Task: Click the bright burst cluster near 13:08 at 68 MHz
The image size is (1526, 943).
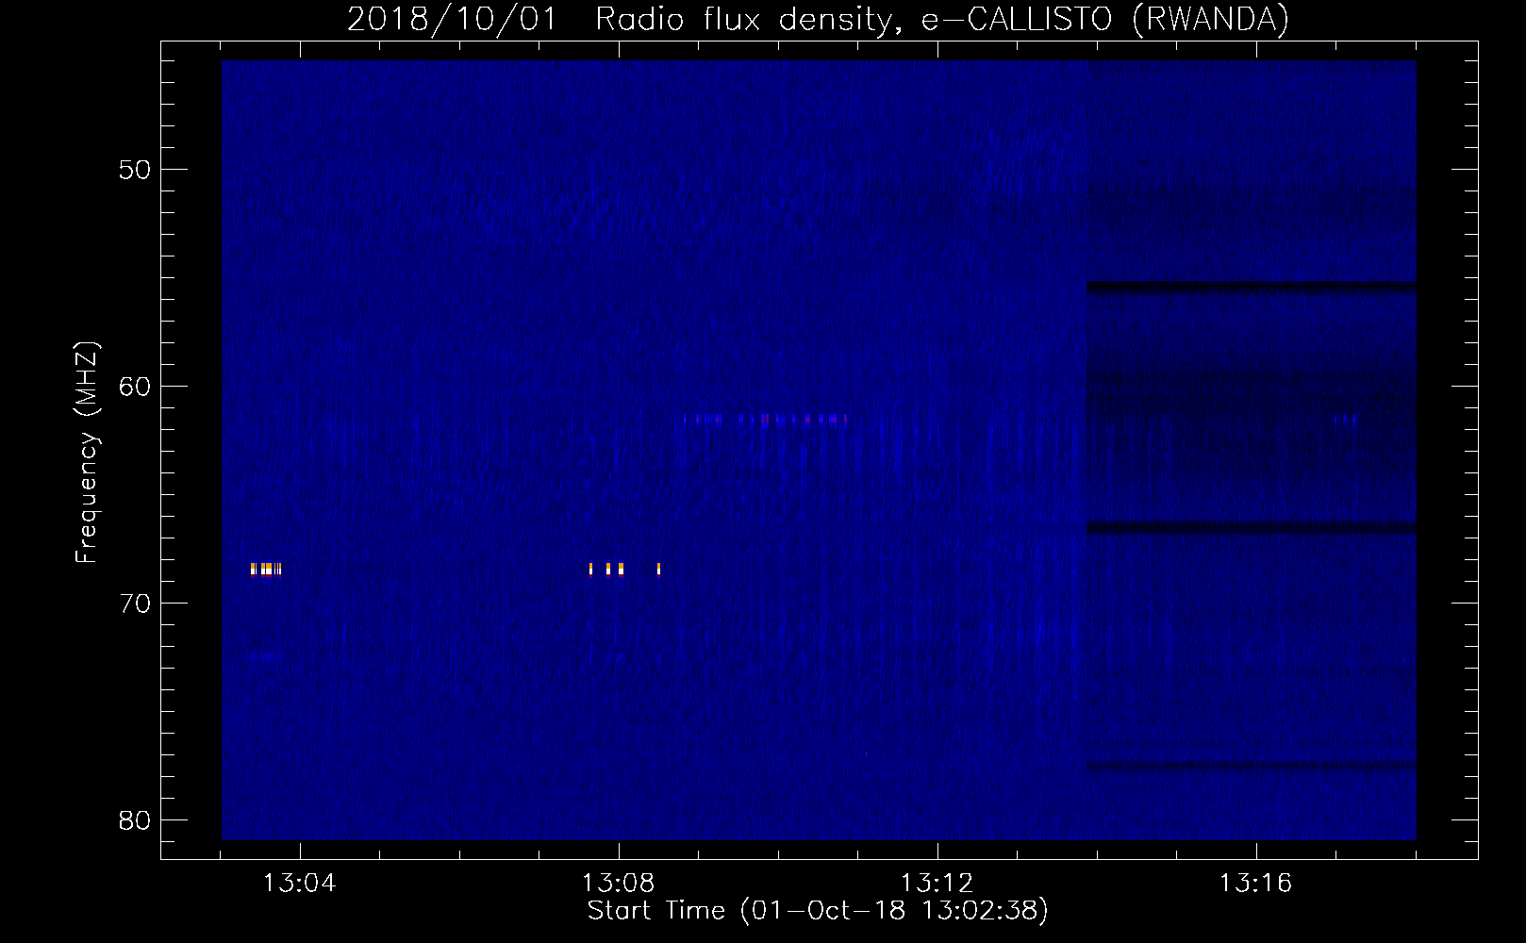Action: [x=624, y=569]
